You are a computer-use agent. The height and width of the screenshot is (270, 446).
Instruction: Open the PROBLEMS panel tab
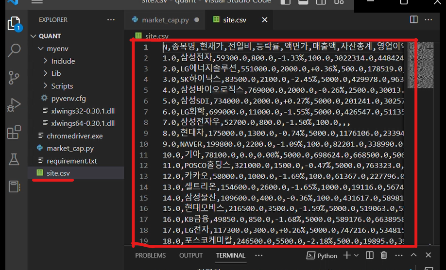point(150,255)
